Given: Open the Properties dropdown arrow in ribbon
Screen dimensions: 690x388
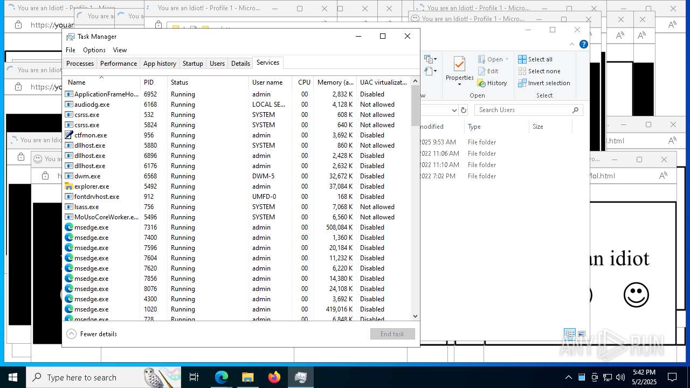Looking at the screenshot, I should [x=459, y=85].
